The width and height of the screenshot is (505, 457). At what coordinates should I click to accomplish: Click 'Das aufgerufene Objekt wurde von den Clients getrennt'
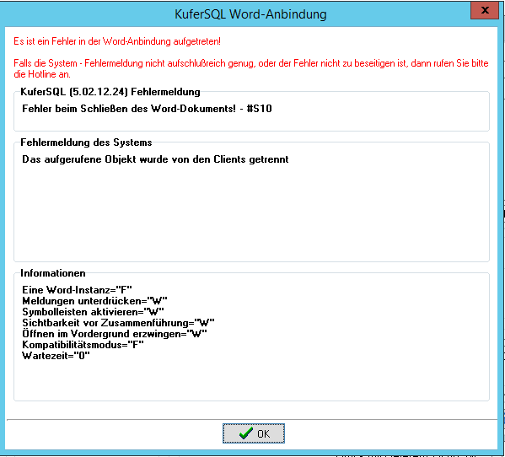pos(155,159)
